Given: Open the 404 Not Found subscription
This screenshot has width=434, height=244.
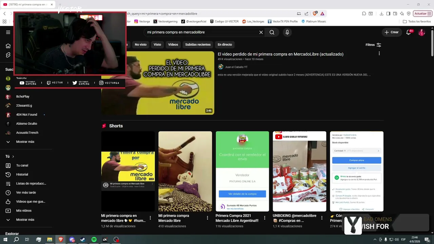Looking at the screenshot, I should pos(26,115).
